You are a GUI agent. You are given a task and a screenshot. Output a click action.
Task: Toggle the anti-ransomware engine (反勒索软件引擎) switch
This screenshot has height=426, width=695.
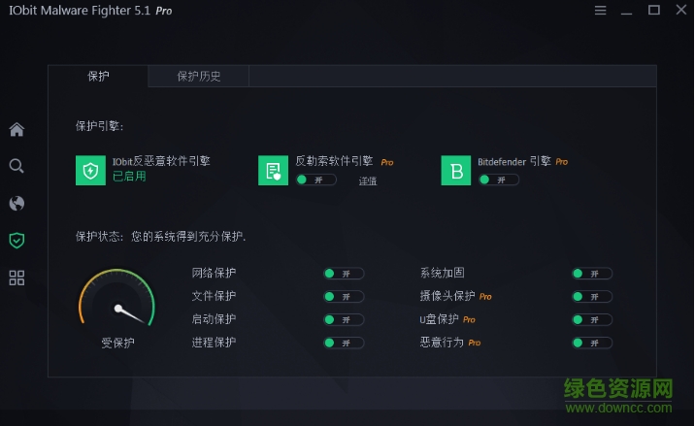pos(315,180)
